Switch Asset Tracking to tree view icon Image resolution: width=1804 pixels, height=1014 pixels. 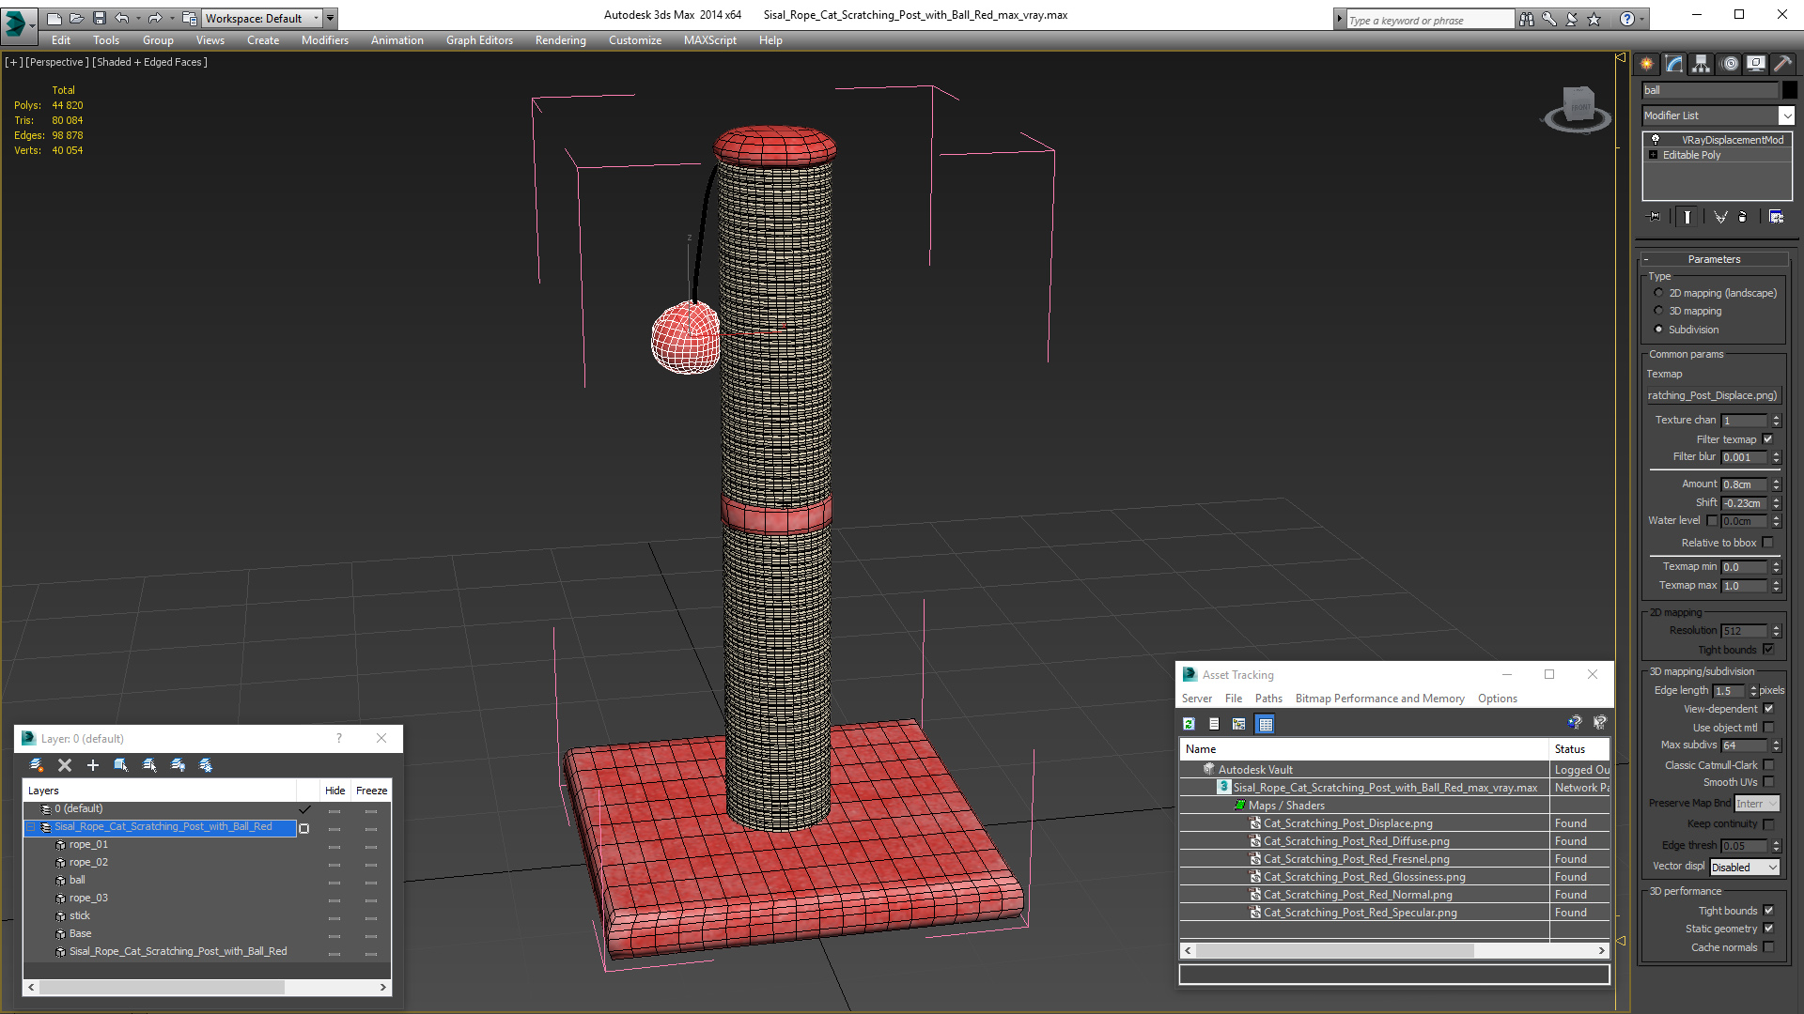(x=1239, y=724)
